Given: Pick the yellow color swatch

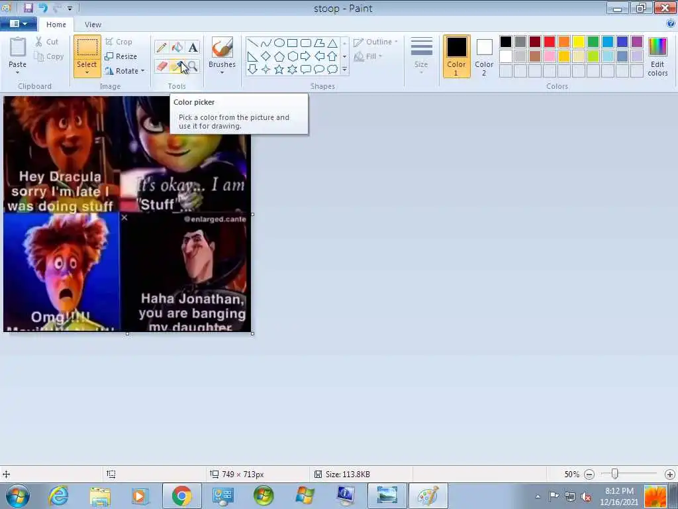Looking at the screenshot, I should pos(579,42).
